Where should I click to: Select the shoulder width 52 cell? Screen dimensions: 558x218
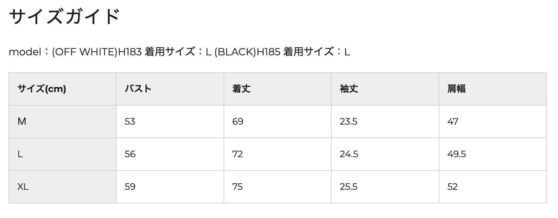click(x=452, y=187)
